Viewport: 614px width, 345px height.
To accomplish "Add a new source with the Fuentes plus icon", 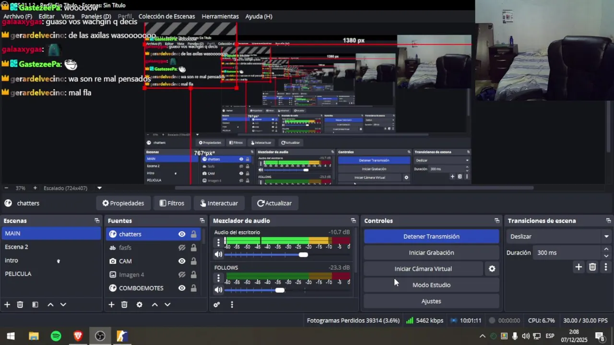I will click(111, 304).
